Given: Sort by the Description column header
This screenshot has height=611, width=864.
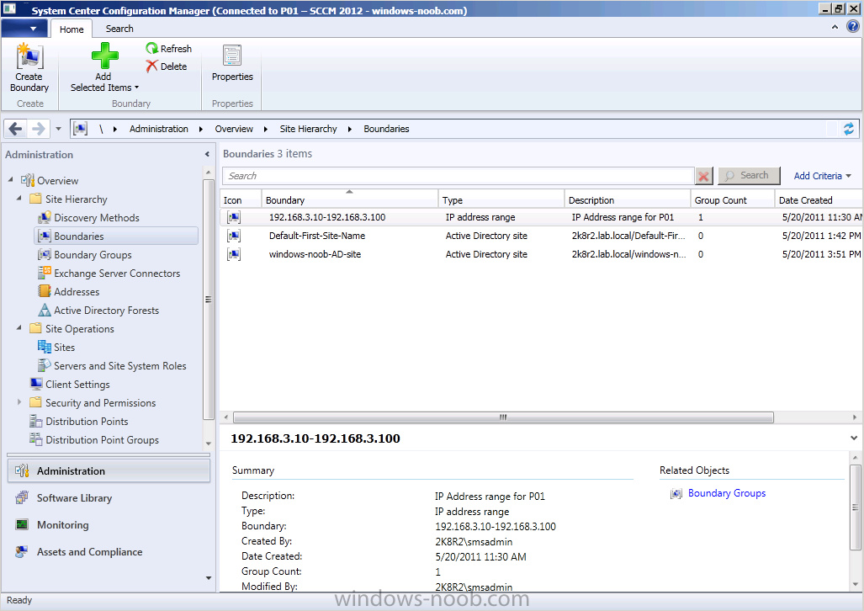Looking at the screenshot, I should tap(627, 199).
